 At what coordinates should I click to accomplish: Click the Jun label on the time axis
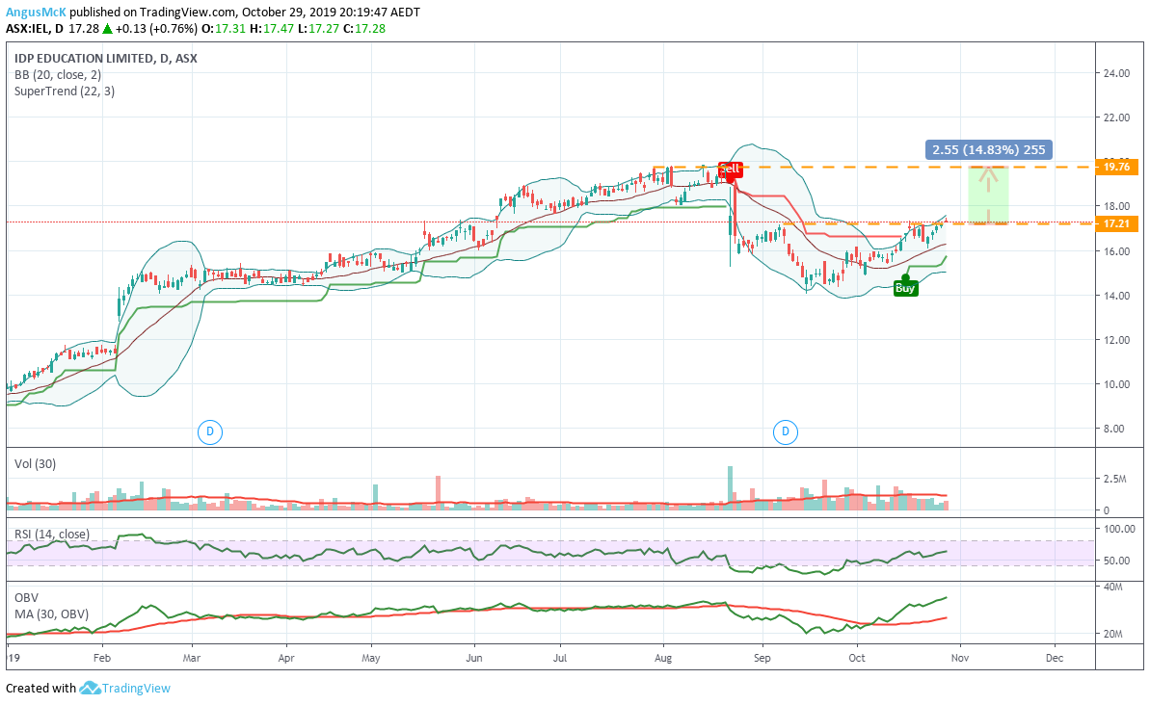tap(474, 658)
